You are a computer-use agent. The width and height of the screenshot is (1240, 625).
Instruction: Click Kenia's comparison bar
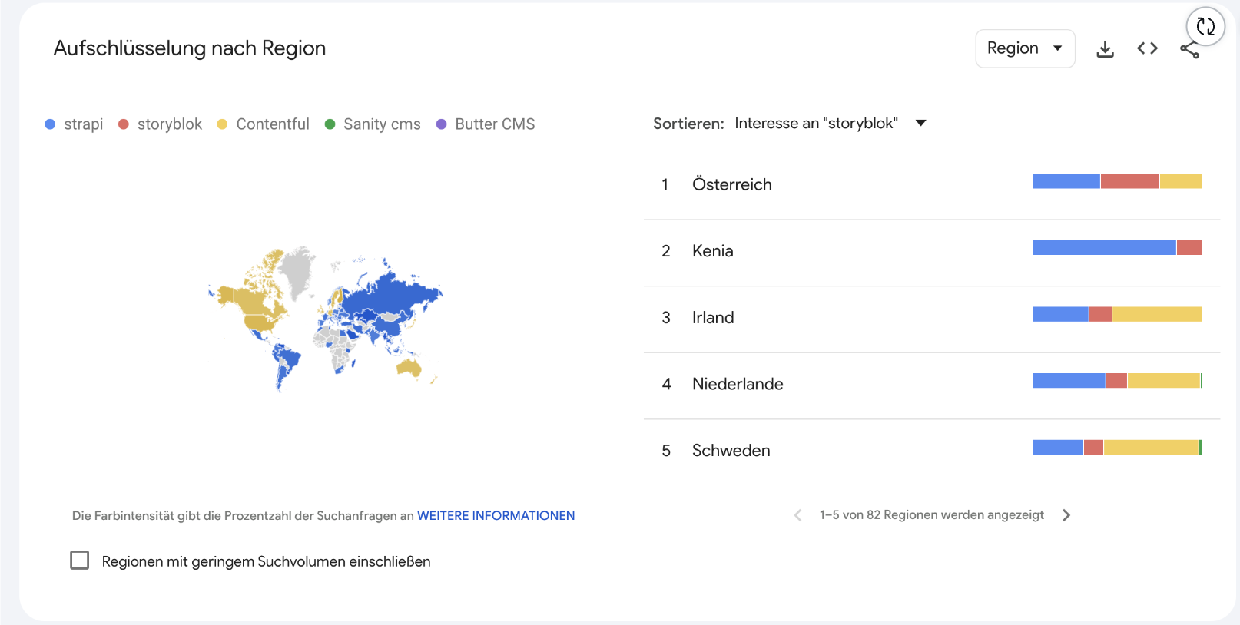(x=1117, y=247)
